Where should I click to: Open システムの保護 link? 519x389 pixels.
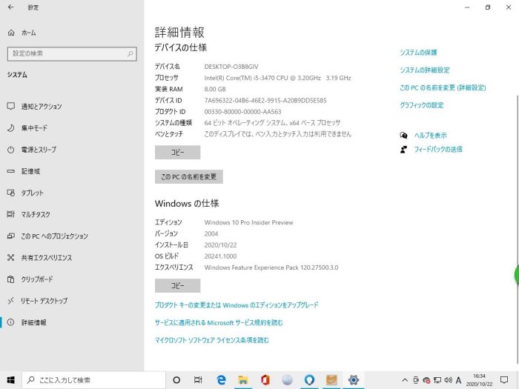point(418,53)
